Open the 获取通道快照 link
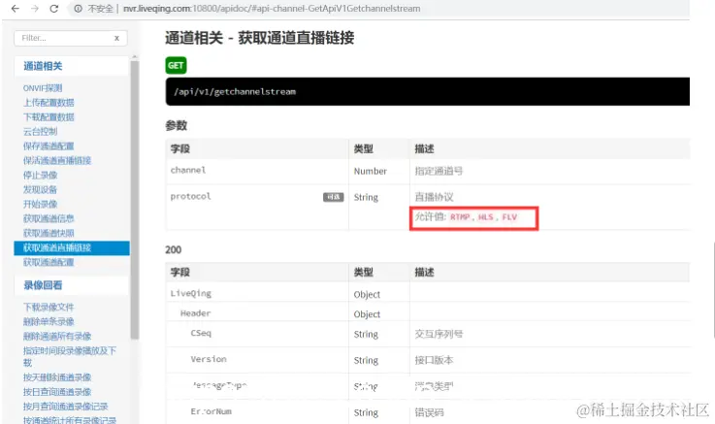 (49, 234)
